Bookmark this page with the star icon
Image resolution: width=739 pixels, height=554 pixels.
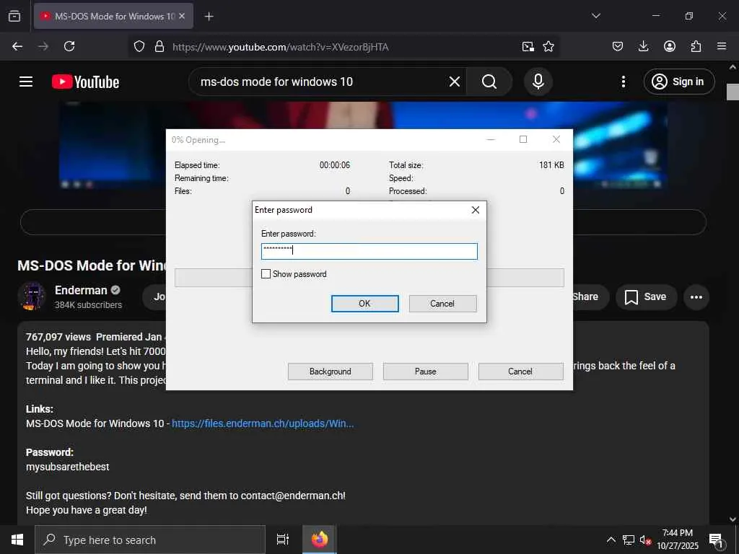pyautogui.click(x=548, y=46)
